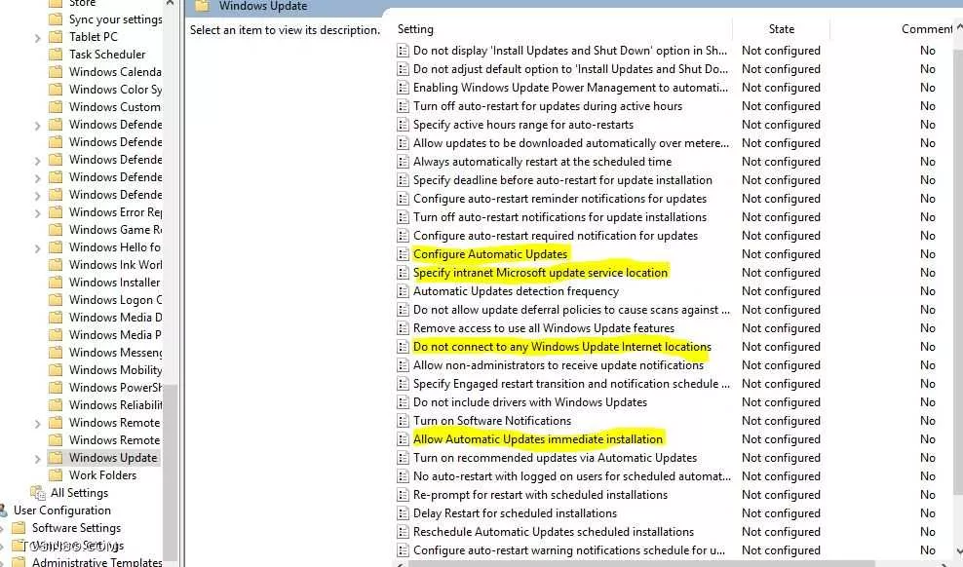Click the Windows Installer folder icon

tap(56, 283)
